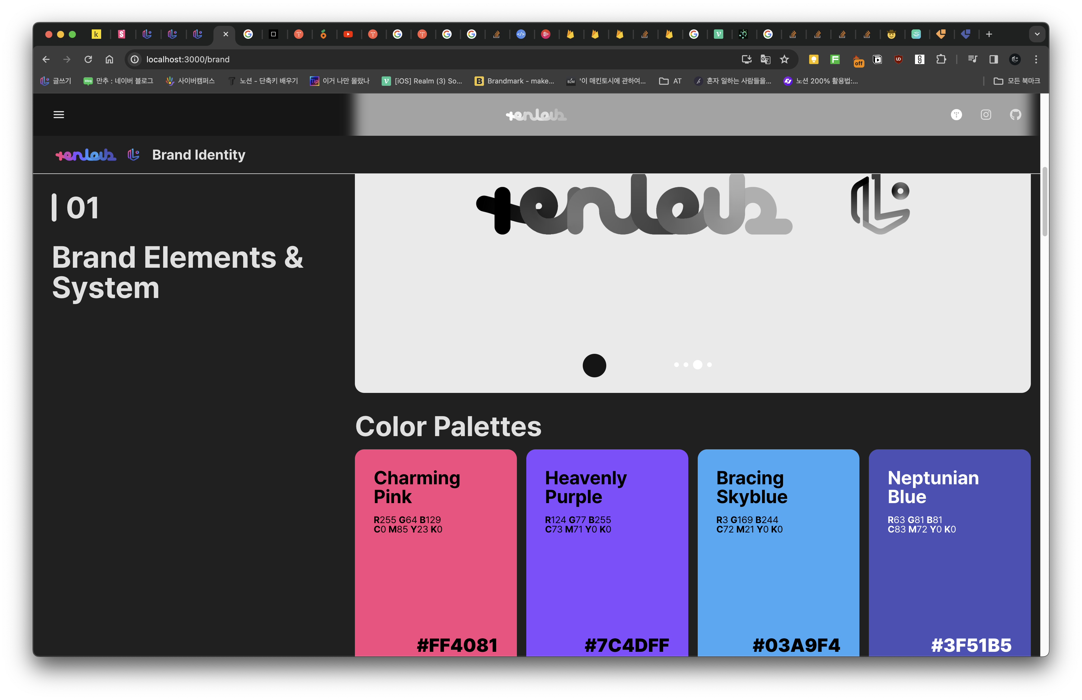Select the last carousel pagination dot
The height and width of the screenshot is (700, 1082).
[710, 365]
